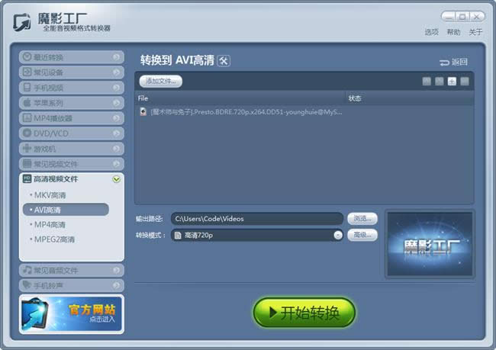The height and width of the screenshot is (350, 496).
Task: Click the plus icon in file list toolbar
Action: pos(452,82)
